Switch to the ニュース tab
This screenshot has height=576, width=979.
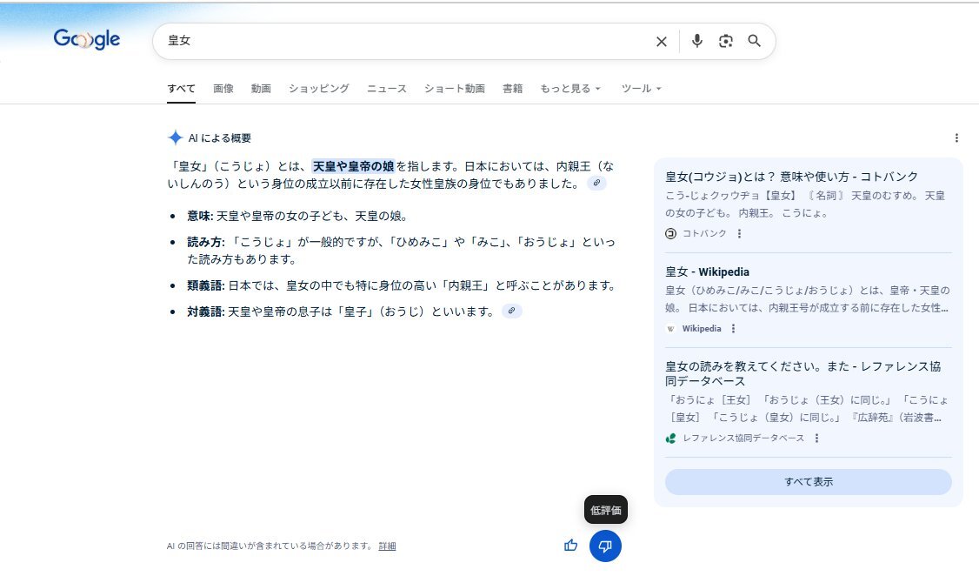point(387,89)
